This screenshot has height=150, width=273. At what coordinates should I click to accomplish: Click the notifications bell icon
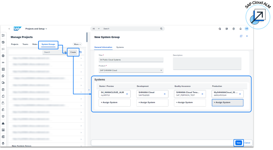pyautogui.click(x=240, y=29)
